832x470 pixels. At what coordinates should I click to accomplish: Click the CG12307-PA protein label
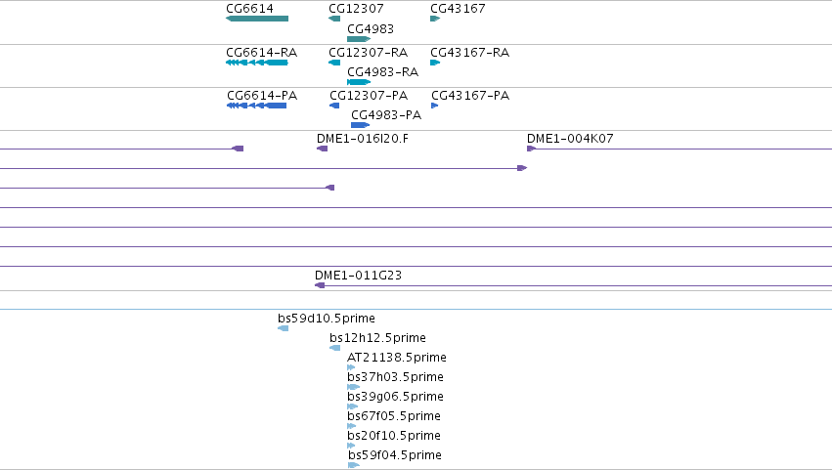tap(369, 96)
